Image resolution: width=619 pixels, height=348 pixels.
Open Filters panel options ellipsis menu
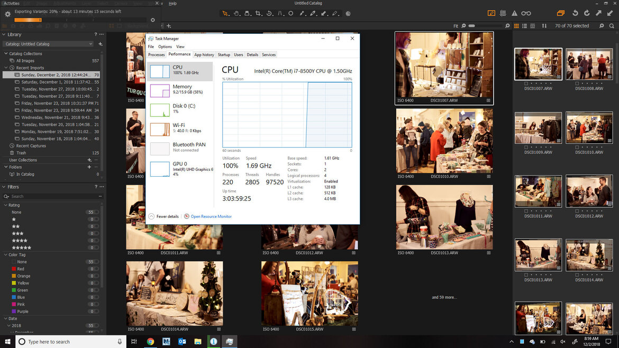point(102,187)
